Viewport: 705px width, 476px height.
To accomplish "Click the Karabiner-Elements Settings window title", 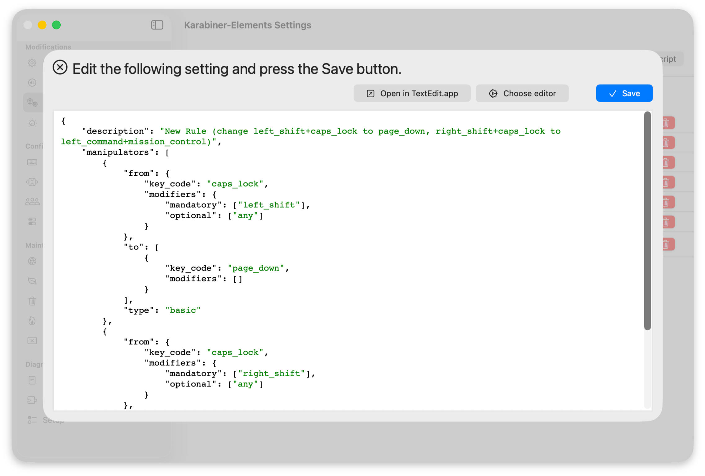I will [x=247, y=25].
